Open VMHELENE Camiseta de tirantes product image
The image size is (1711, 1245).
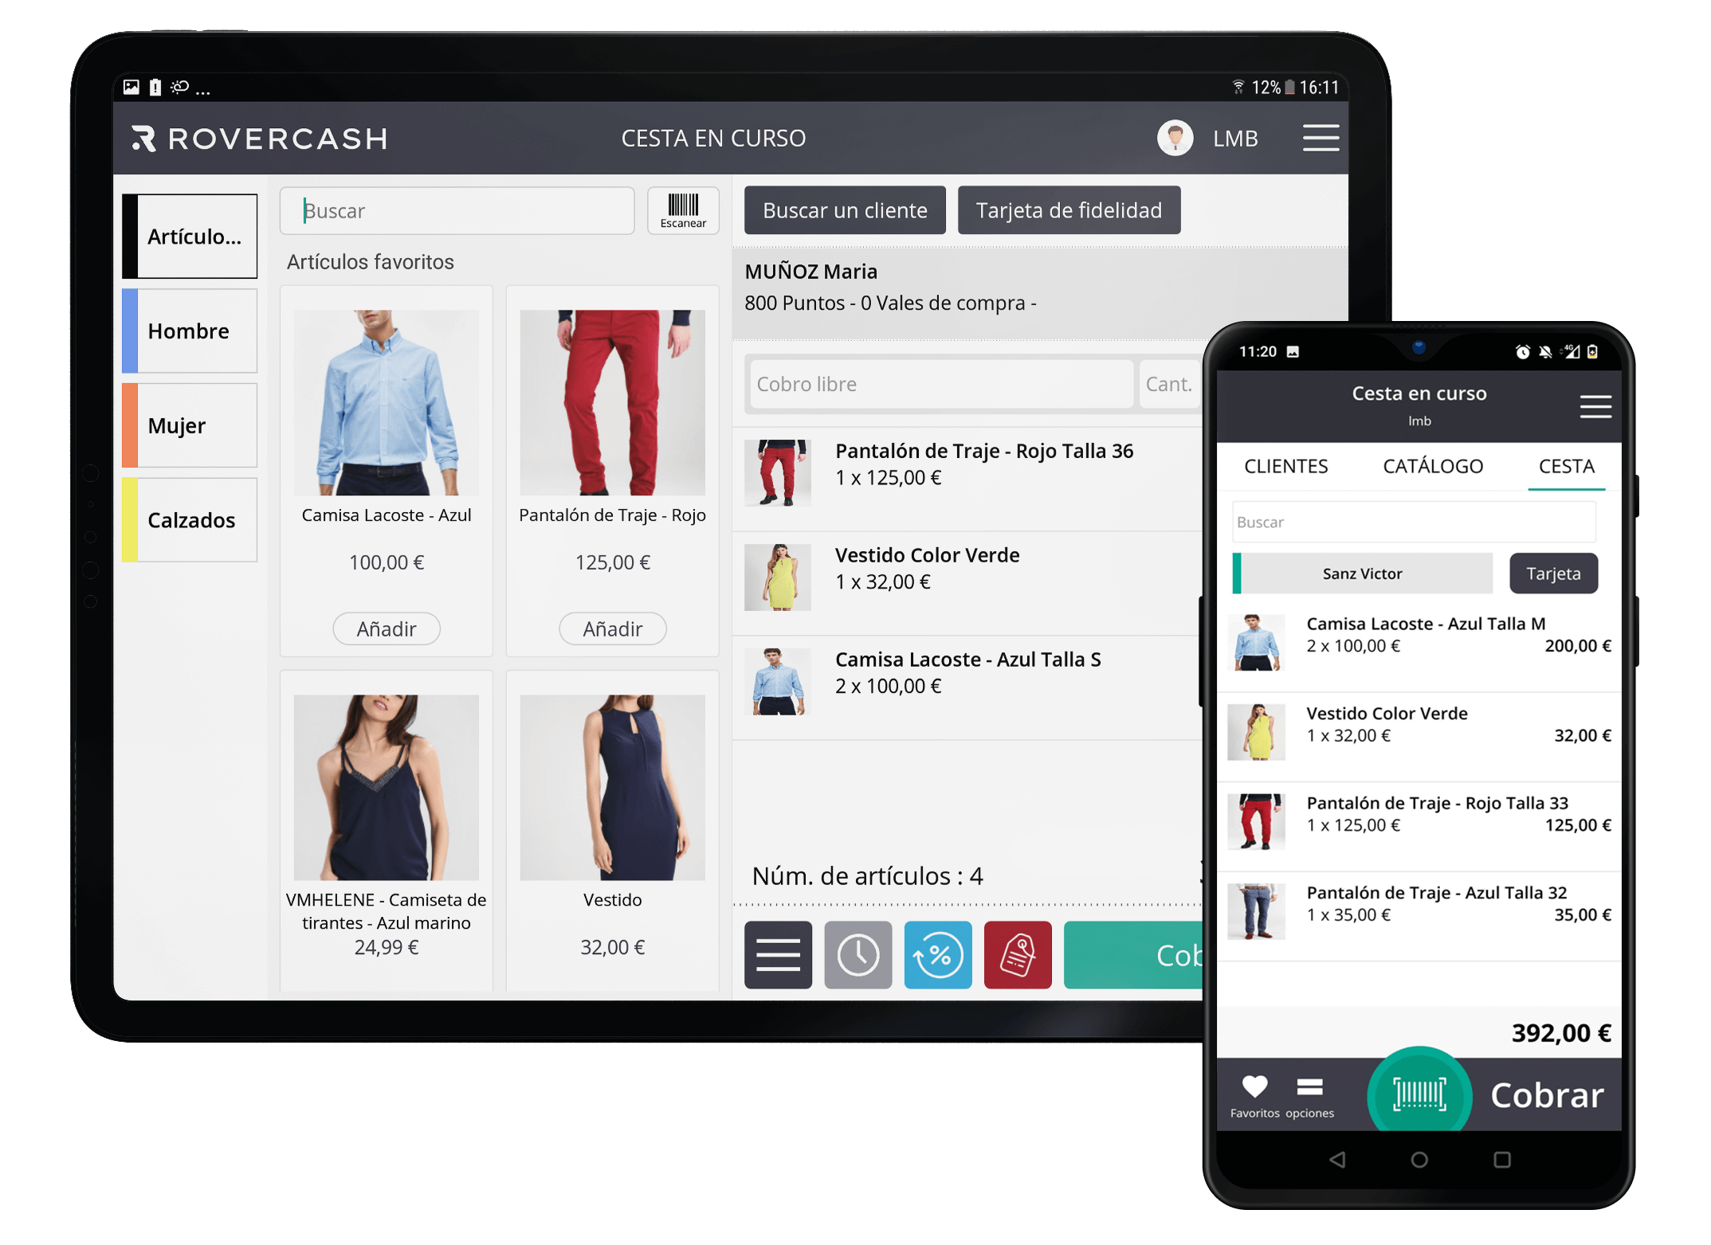coord(387,787)
